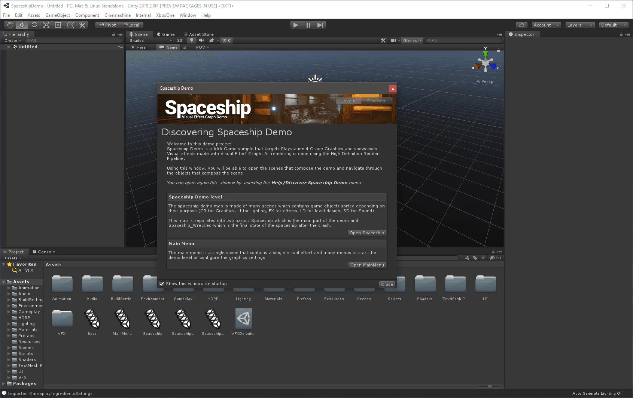Toggle the scene gizmo rotation lock

498,50
